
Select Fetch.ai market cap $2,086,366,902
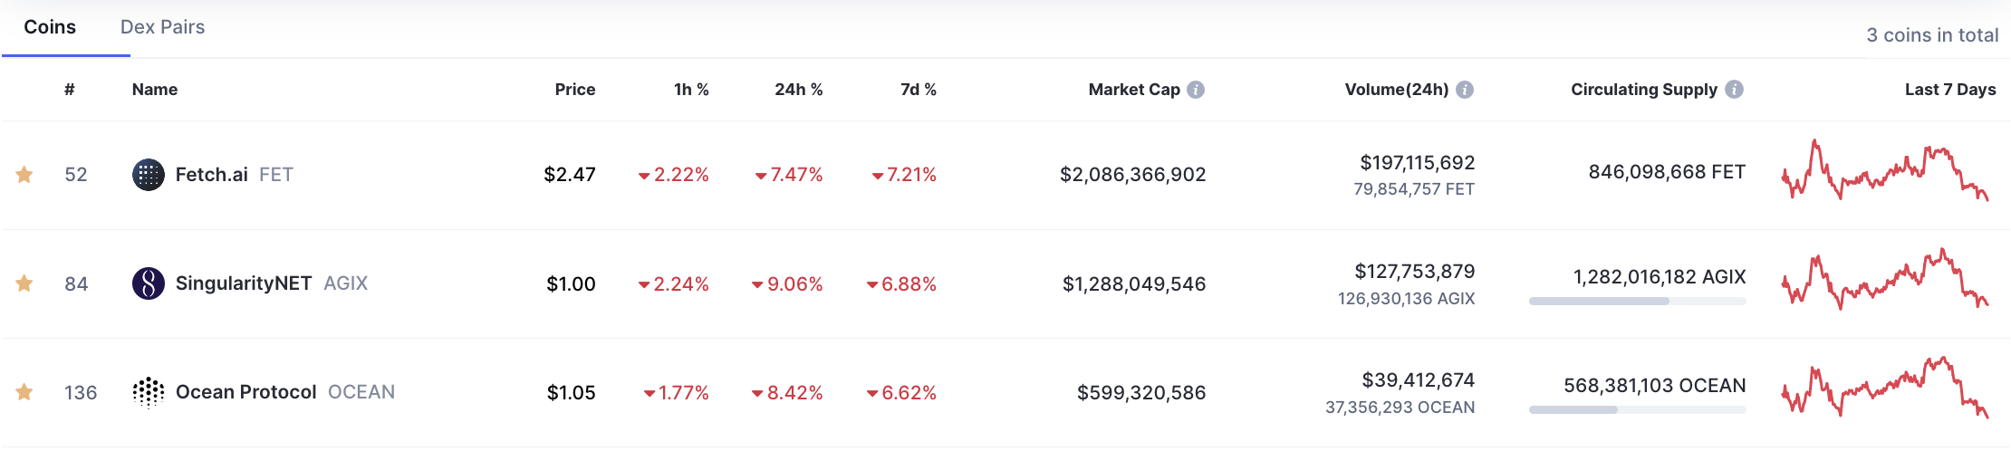[x=1133, y=175]
